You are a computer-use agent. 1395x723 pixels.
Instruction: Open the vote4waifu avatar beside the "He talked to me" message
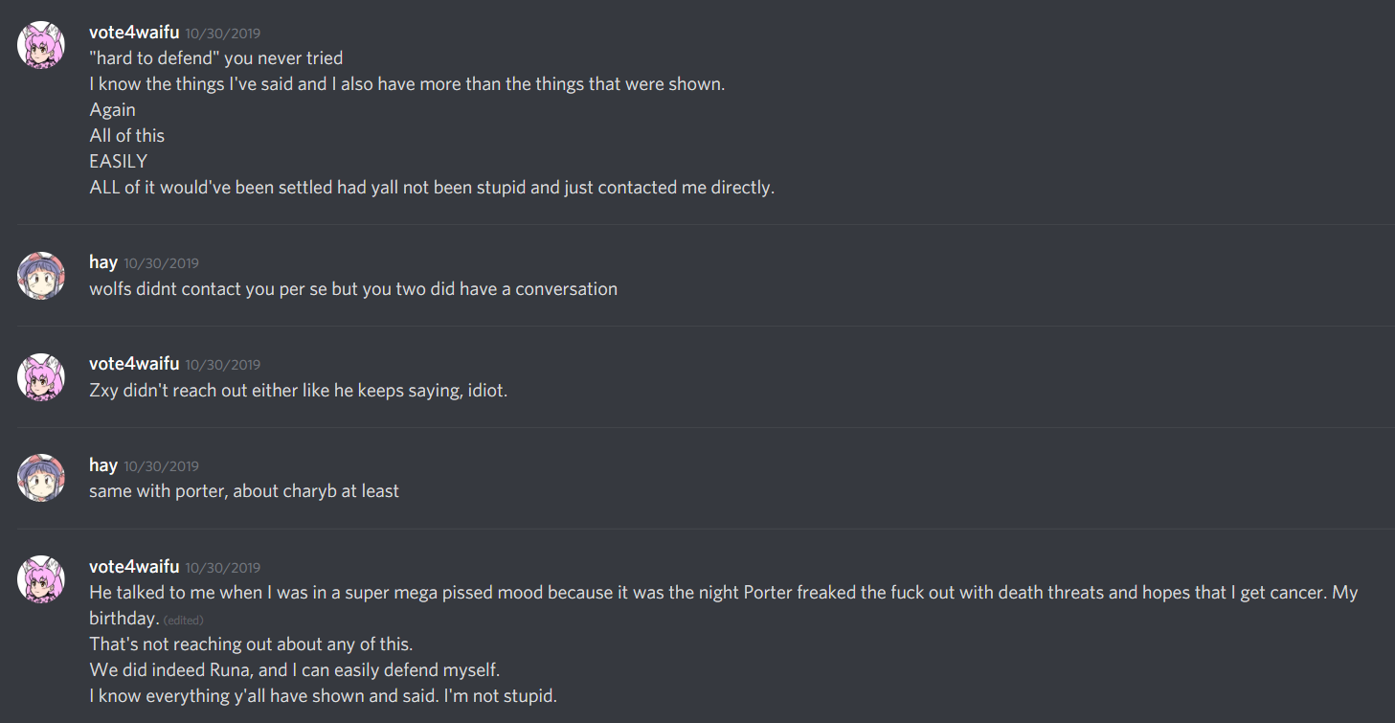[x=41, y=579]
